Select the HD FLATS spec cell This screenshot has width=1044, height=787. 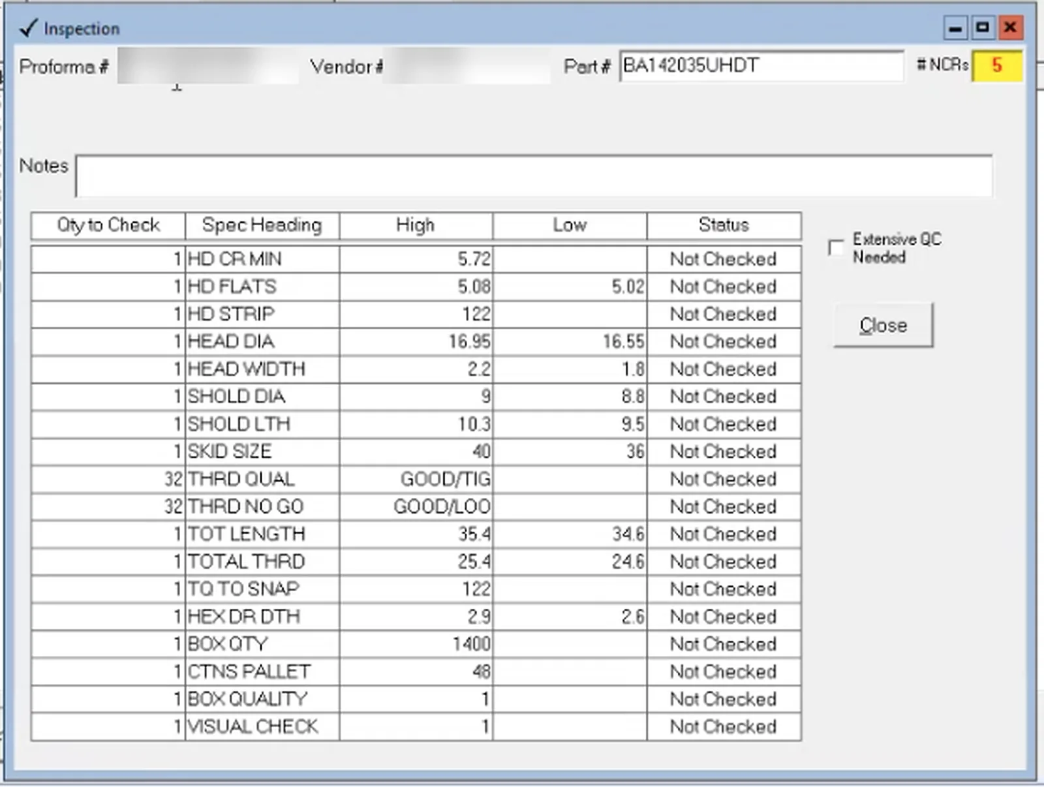[x=262, y=286]
